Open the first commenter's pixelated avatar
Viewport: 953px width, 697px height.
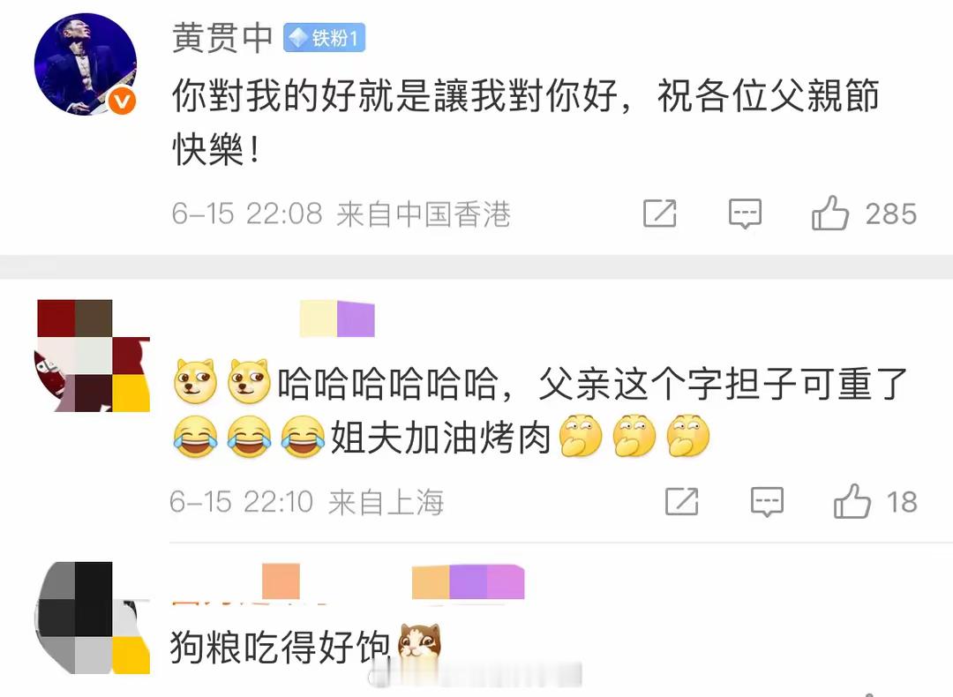pos(93,356)
